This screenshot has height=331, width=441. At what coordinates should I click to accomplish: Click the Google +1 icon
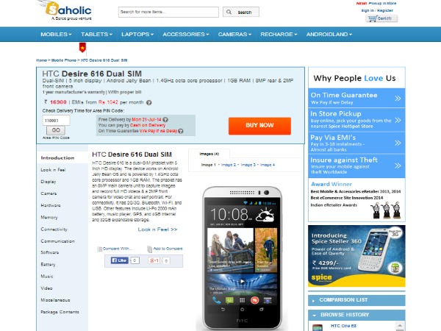tap(154, 260)
